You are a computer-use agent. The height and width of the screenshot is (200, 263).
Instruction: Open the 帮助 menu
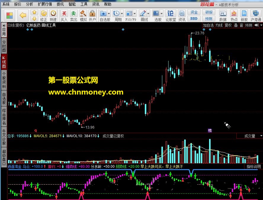(x=108, y=4)
